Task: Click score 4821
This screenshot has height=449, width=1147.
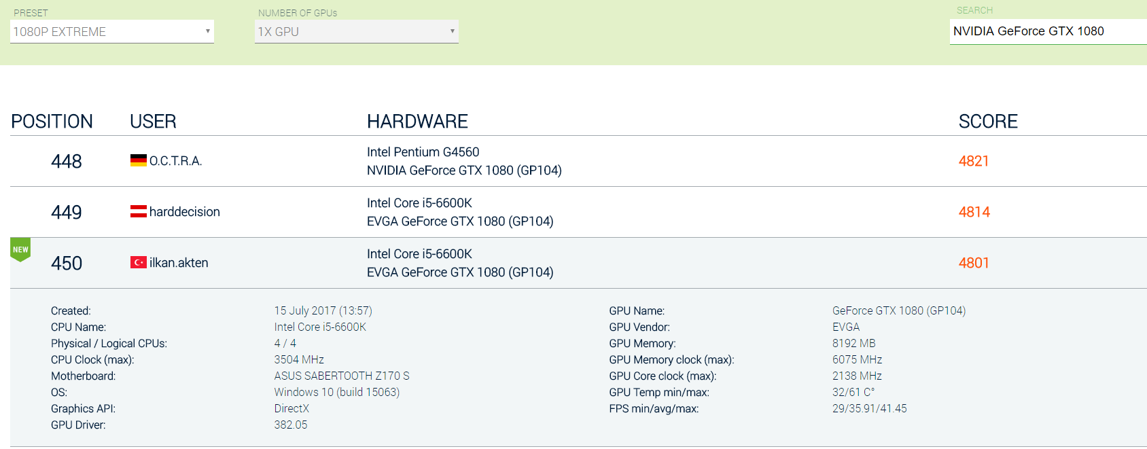Action: 974,161
